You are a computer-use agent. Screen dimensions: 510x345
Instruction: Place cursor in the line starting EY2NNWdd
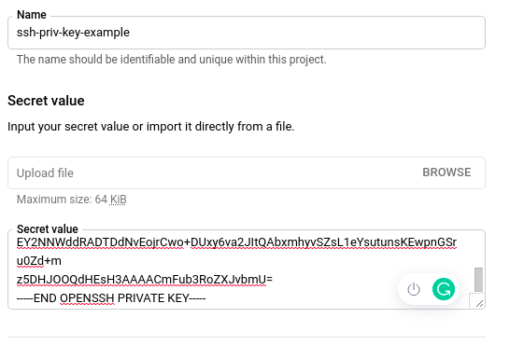tap(236, 242)
